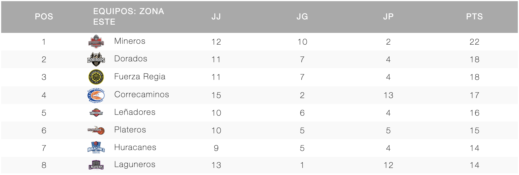Click the Dorados team logo
This screenshot has height=175, width=519.
point(96,59)
